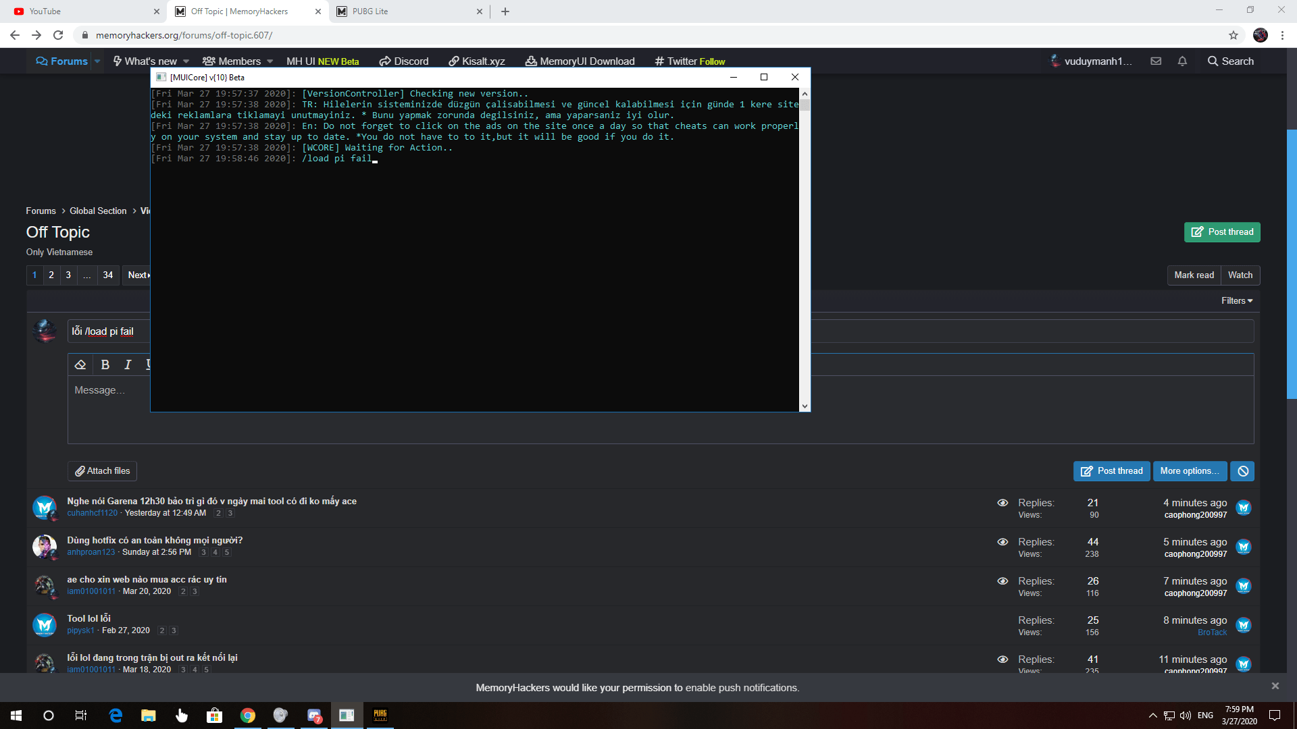Image resolution: width=1297 pixels, height=729 pixels.
Task: Close the YouTube tab
Action: (x=157, y=11)
